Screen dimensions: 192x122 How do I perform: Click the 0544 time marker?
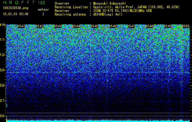[76, 26]
